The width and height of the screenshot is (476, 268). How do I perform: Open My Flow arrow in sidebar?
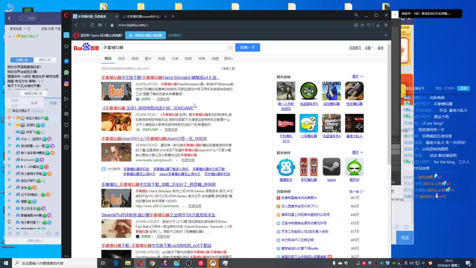66,99
